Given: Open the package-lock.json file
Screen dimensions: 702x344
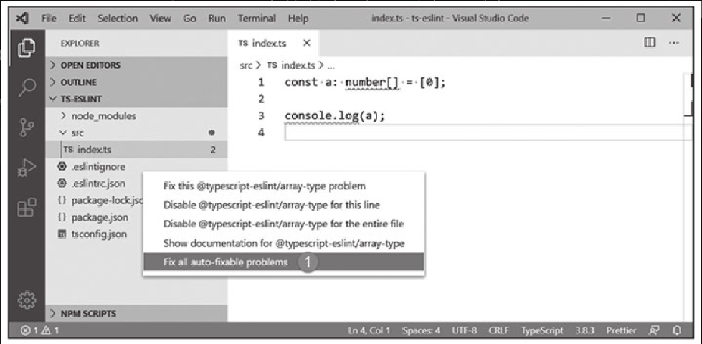Looking at the screenshot, I should coord(100,200).
